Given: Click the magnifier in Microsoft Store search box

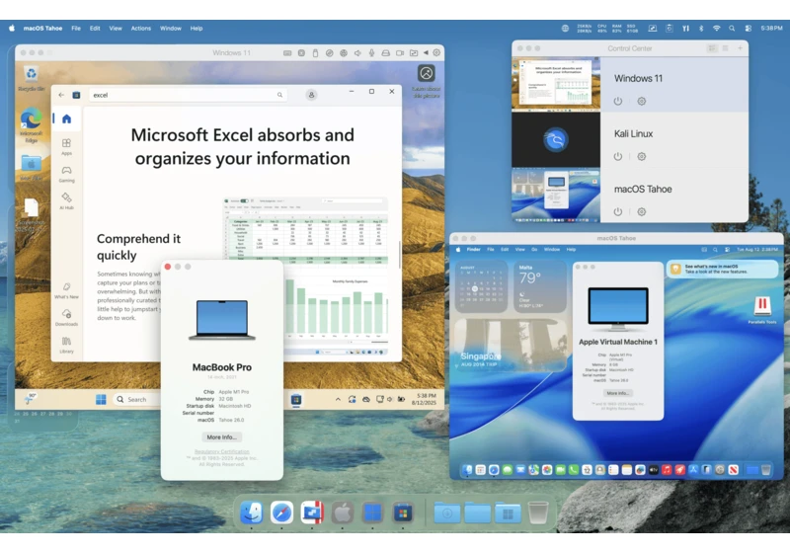Looking at the screenshot, I should click(x=279, y=95).
